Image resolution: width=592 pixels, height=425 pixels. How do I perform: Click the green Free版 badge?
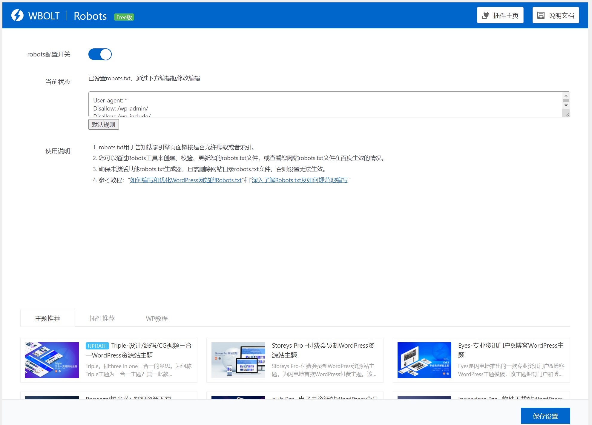[124, 17]
